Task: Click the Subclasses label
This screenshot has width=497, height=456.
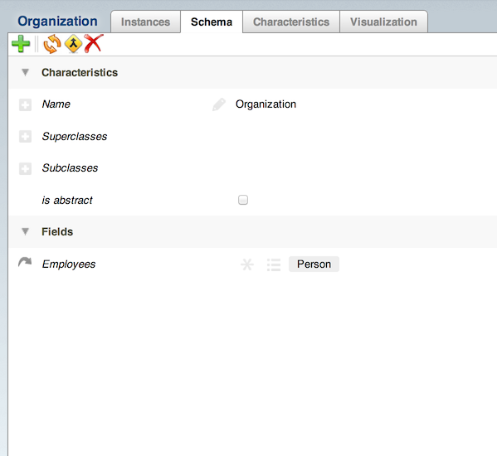Action: pos(70,167)
